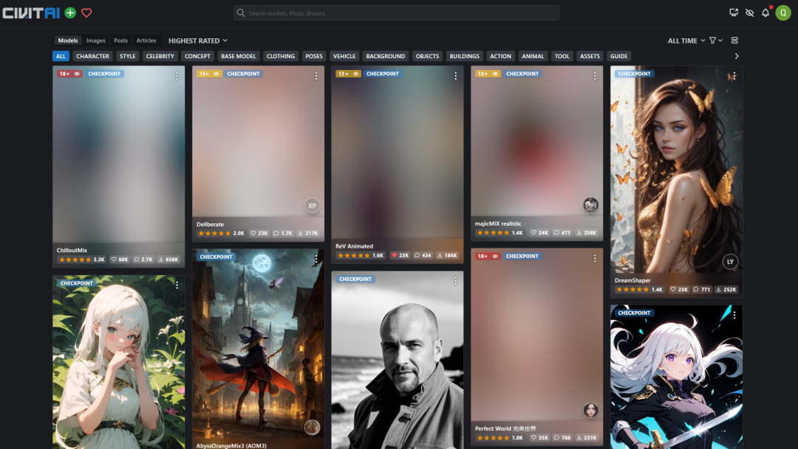The image size is (798, 449).
Task: Filter by the CHARACTER category
Action: (92, 56)
